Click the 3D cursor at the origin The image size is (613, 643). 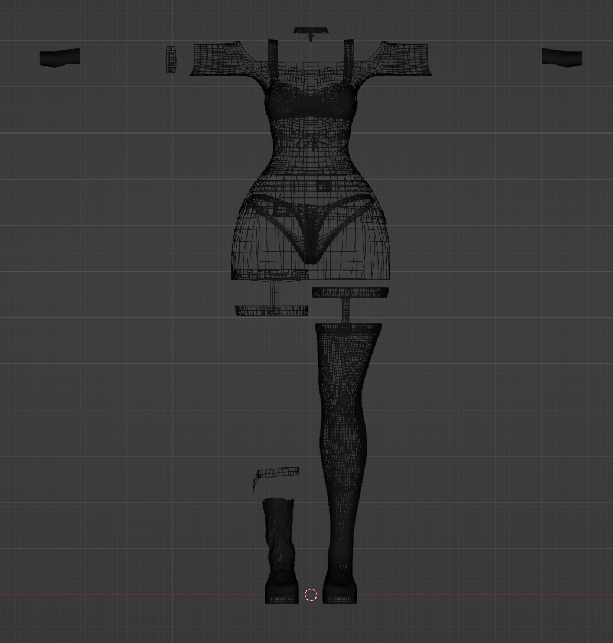(x=311, y=595)
